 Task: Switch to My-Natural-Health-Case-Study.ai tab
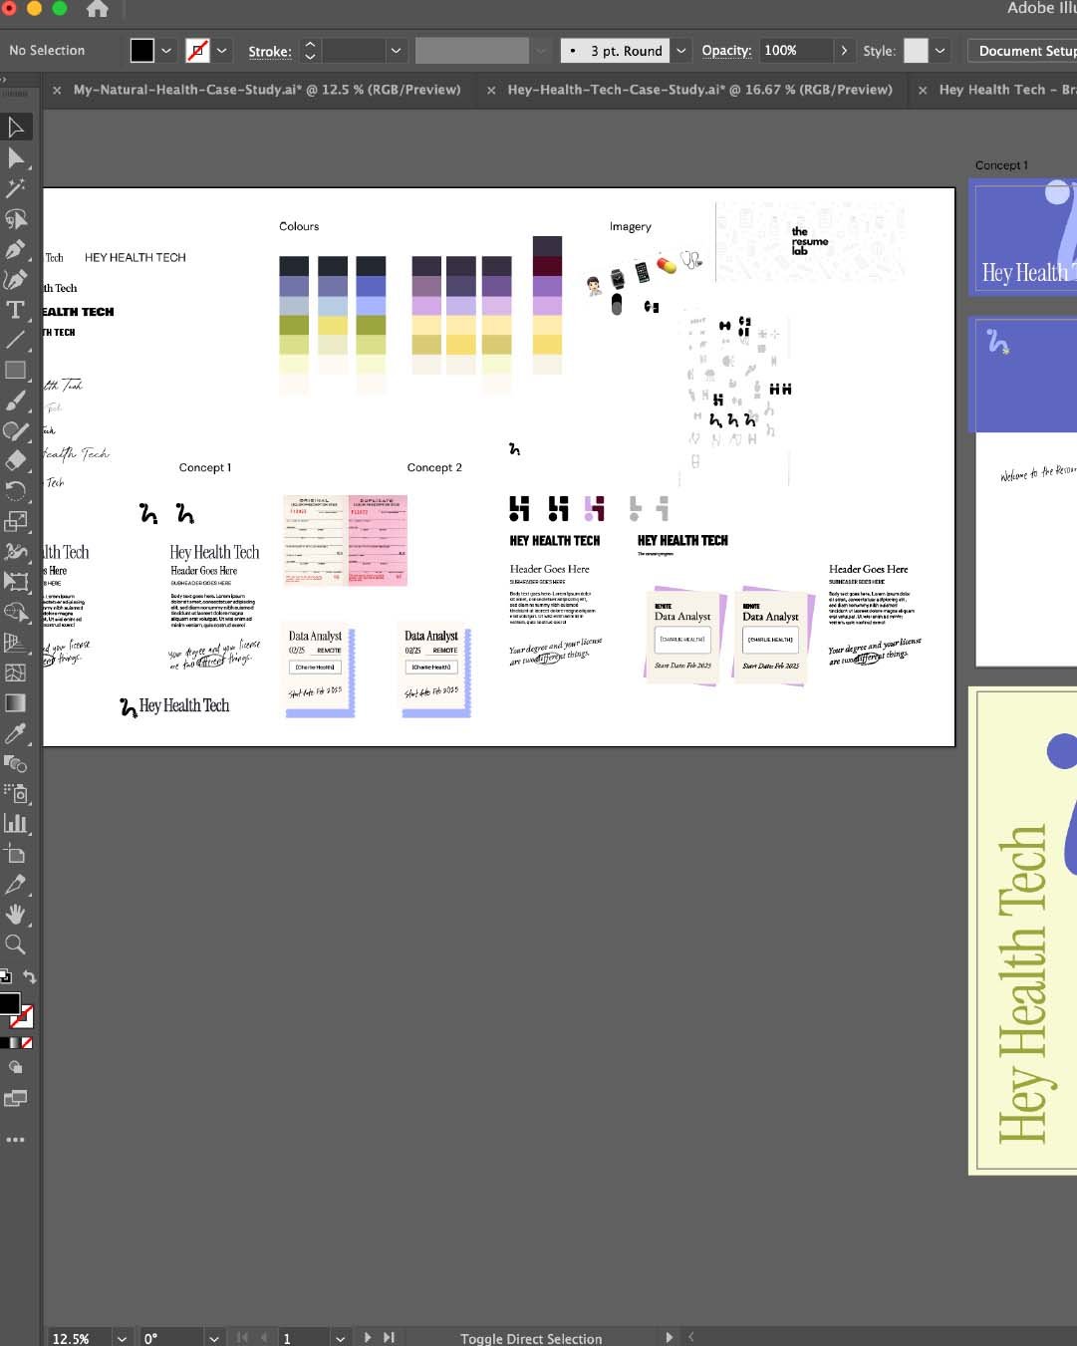tap(267, 90)
